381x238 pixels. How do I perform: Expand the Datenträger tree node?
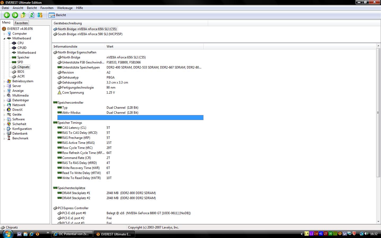coord(4,100)
